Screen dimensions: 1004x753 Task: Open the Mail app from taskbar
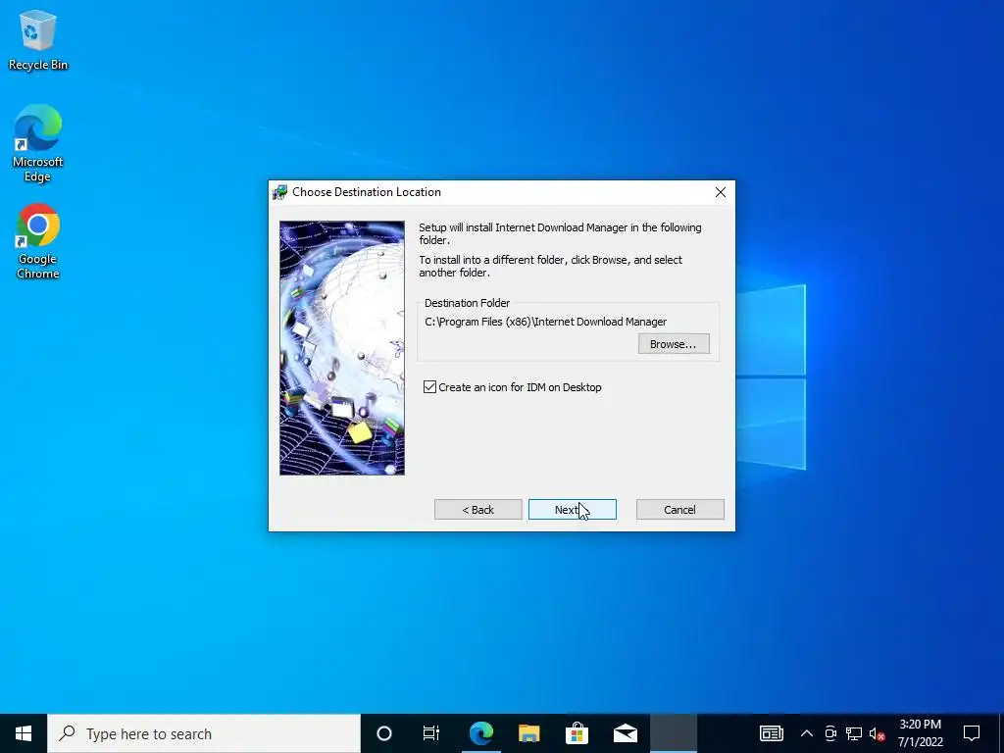(625, 733)
